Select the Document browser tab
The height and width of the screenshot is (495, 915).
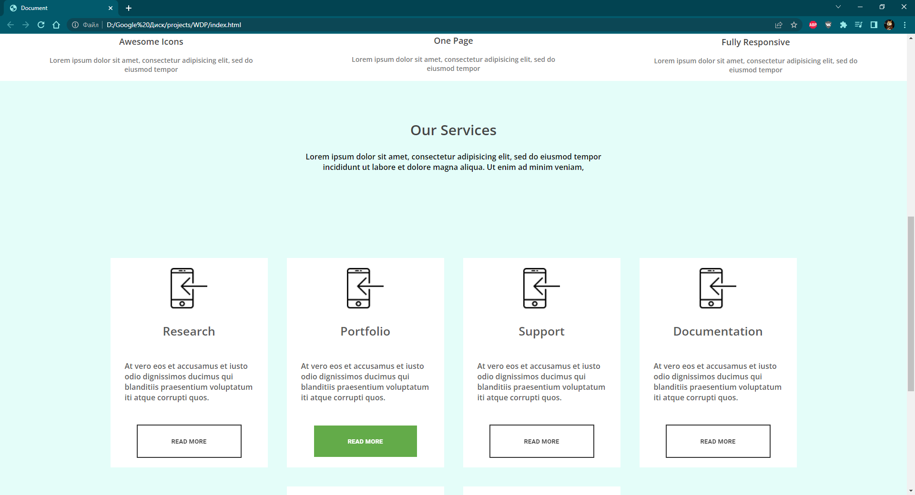[61, 8]
